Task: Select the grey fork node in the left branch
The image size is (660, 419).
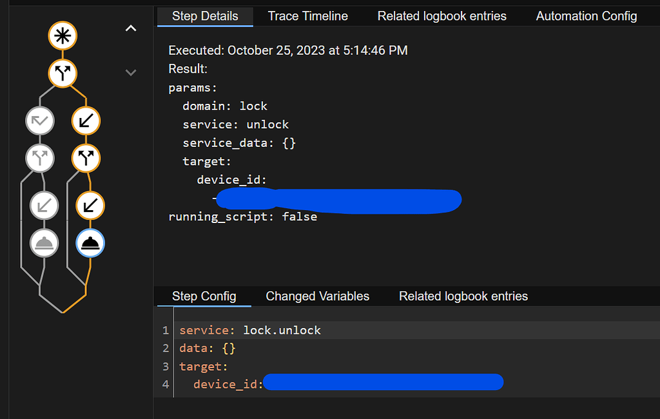Action: (x=40, y=158)
